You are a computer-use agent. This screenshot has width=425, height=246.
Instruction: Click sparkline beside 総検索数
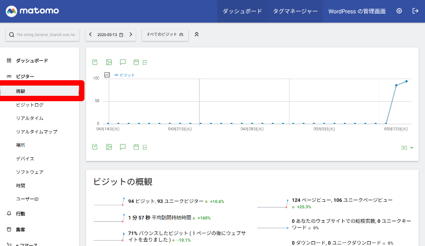coord(273,228)
